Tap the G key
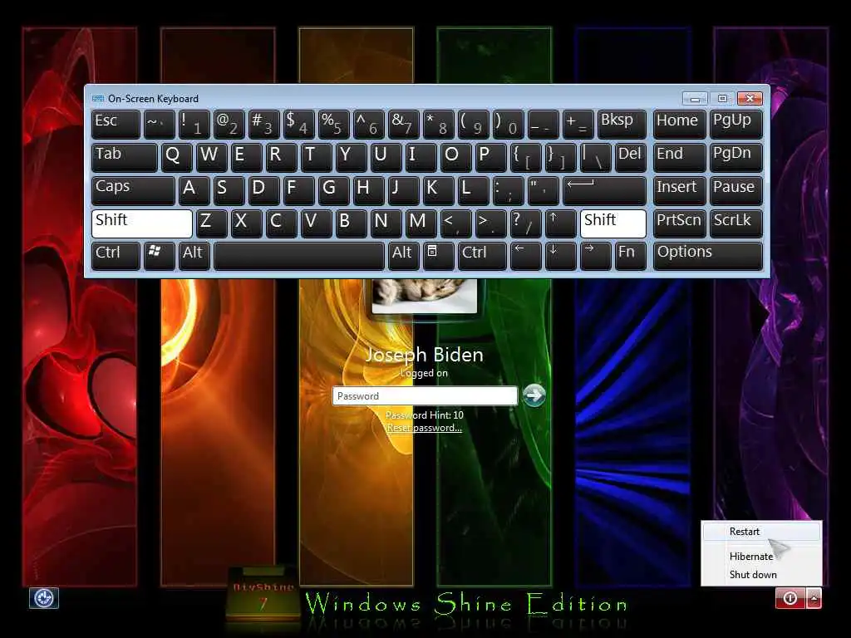 [333, 190]
